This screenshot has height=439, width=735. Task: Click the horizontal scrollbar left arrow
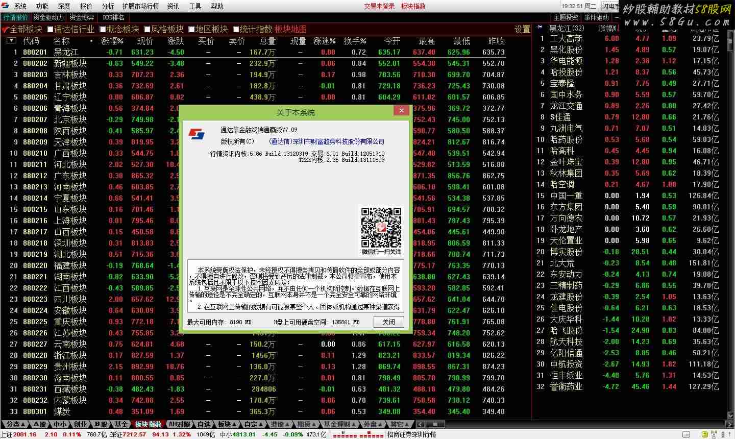tap(421, 424)
